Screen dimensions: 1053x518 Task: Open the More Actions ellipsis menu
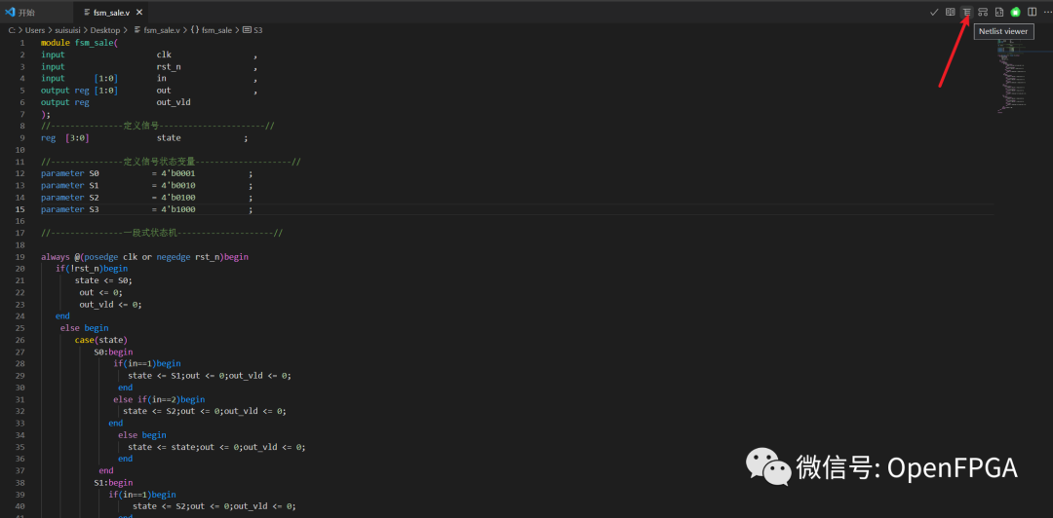coord(1047,12)
